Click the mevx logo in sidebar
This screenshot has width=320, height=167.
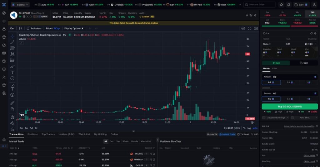(x=4, y=4)
